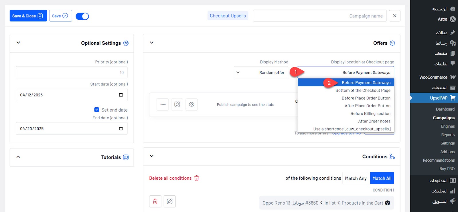
Task: Collapse the Optional Settings panel
Action: [18, 43]
